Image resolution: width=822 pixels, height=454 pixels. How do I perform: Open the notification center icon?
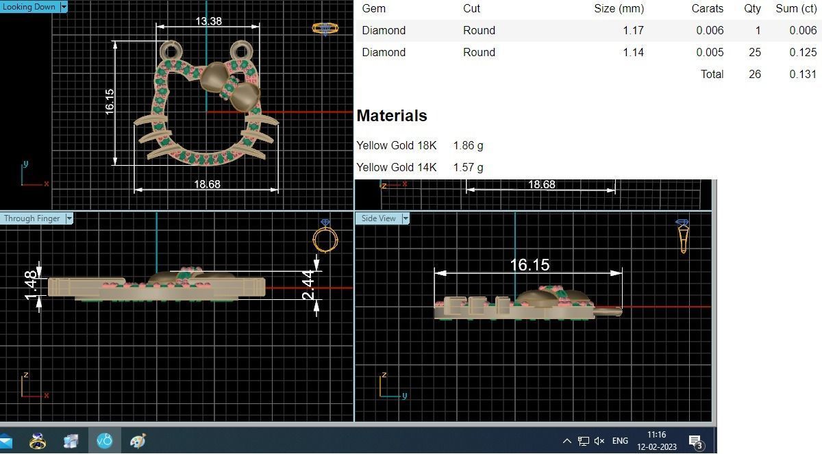click(696, 442)
